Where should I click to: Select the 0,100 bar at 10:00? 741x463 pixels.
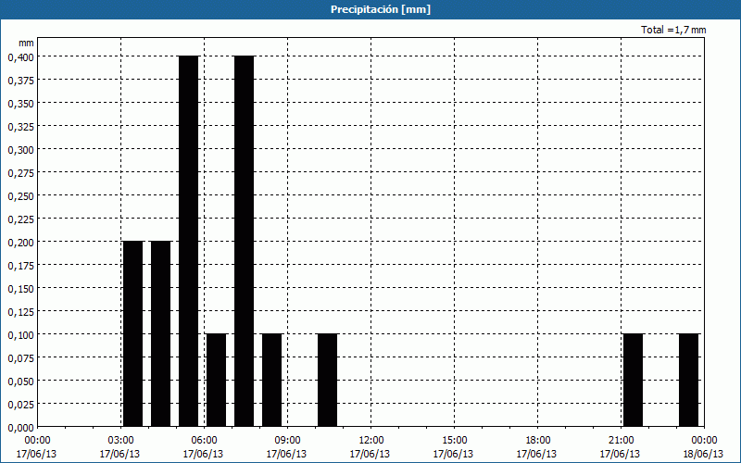(327, 381)
